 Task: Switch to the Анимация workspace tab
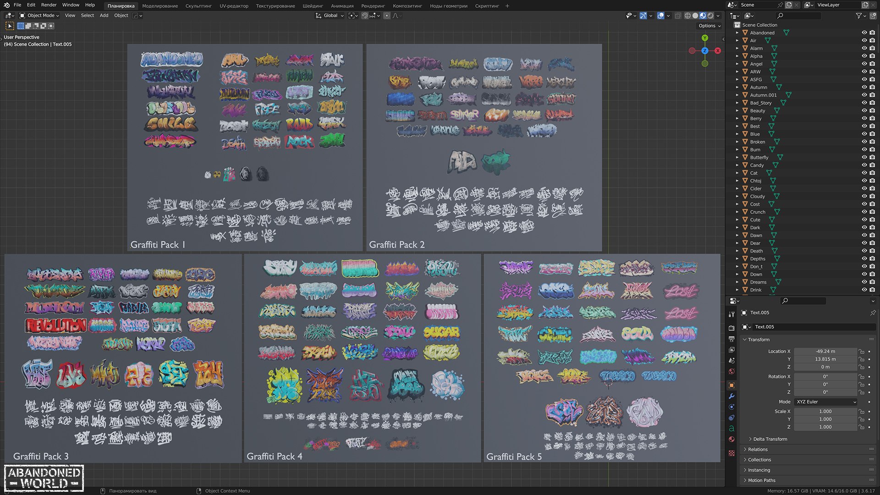coord(342,6)
